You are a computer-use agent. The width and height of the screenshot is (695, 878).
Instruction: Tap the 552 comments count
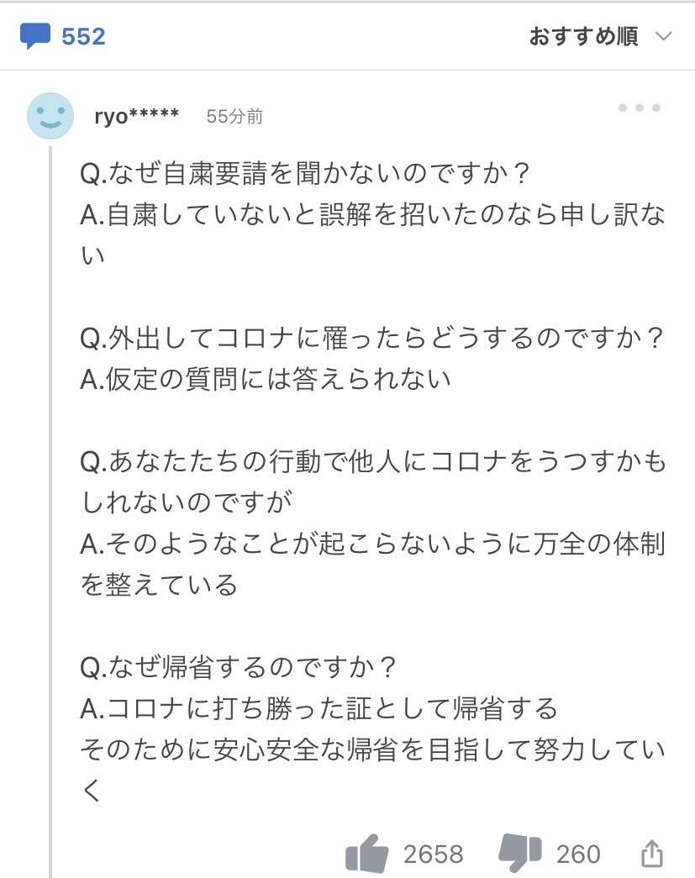pos(83,36)
